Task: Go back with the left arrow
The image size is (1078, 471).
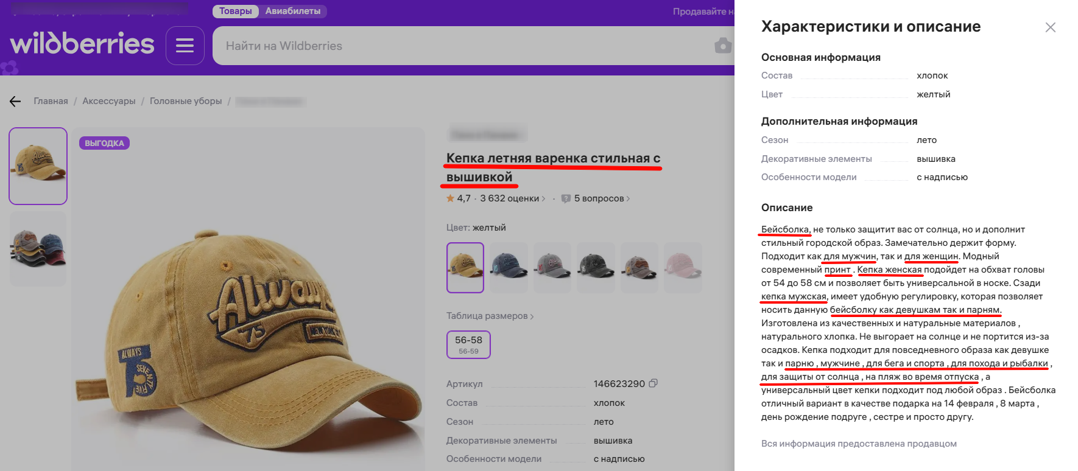Action: click(x=15, y=101)
